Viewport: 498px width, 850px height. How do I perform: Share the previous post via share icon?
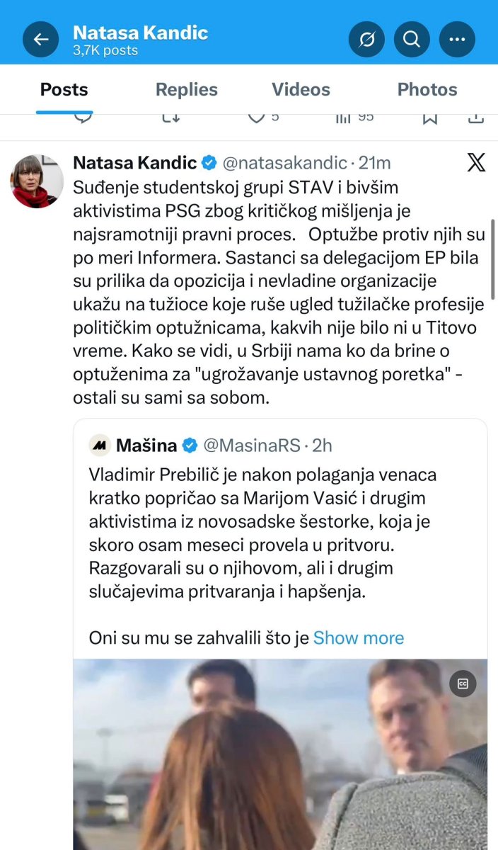476,118
